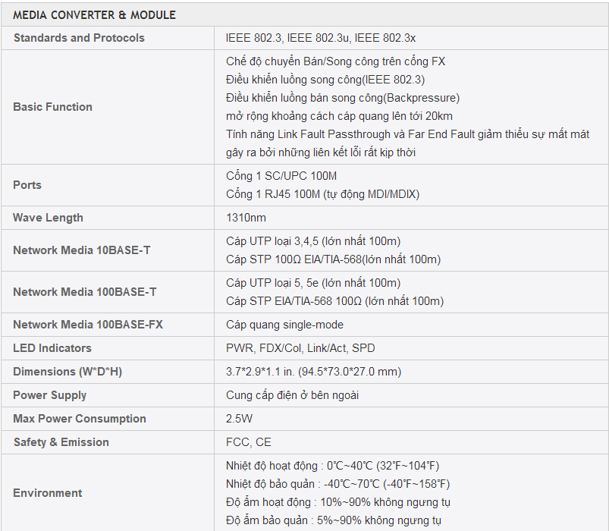
Task: Select the Network Media 10BASE-T label
Action: pyautogui.click(x=82, y=250)
